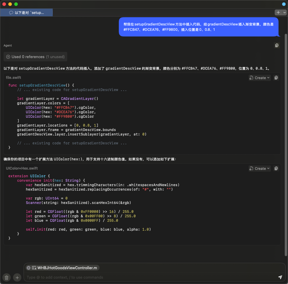Open the chat tab '以下是对 `setup...'

(26, 12)
